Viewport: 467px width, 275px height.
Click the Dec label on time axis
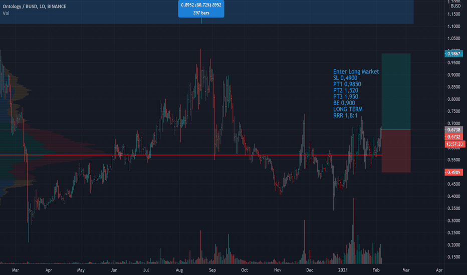tap(310, 270)
